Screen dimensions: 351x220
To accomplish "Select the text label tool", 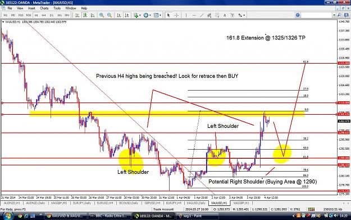I will 232,15.
